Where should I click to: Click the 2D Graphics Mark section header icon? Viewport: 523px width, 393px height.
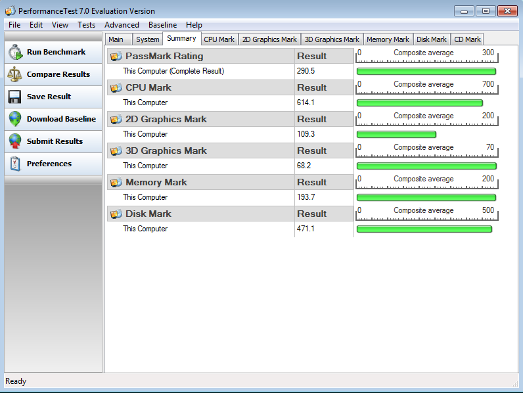pyautogui.click(x=116, y=119)
